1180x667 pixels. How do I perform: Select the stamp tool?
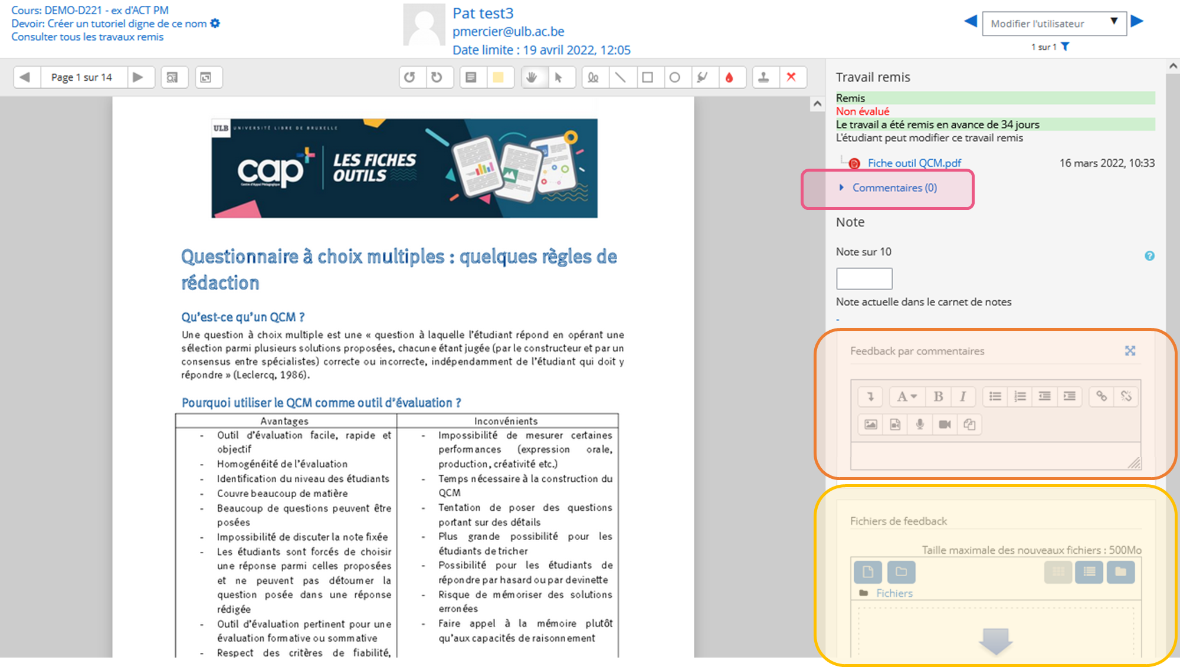pyautogui.click(x=763, y=77)
